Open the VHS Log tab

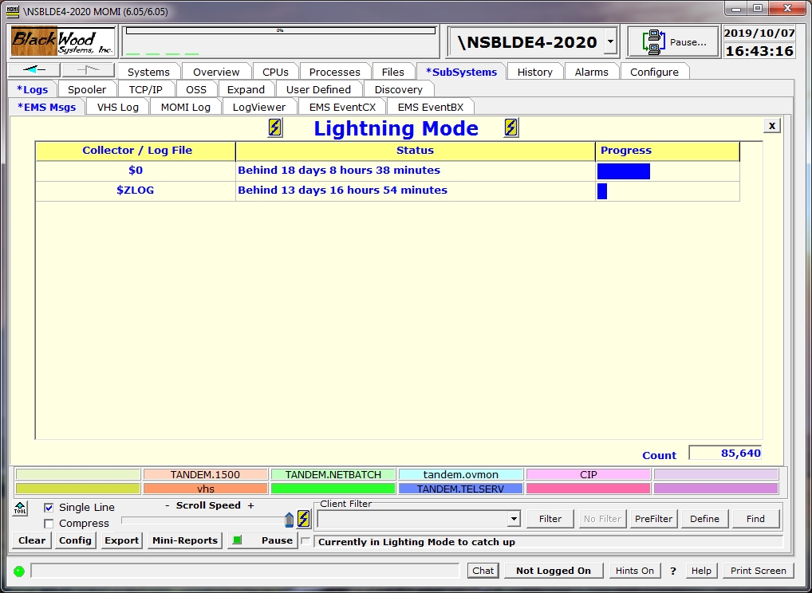[x=117, y=107]
